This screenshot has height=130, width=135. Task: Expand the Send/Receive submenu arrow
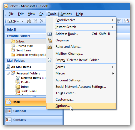coord(113,20)
